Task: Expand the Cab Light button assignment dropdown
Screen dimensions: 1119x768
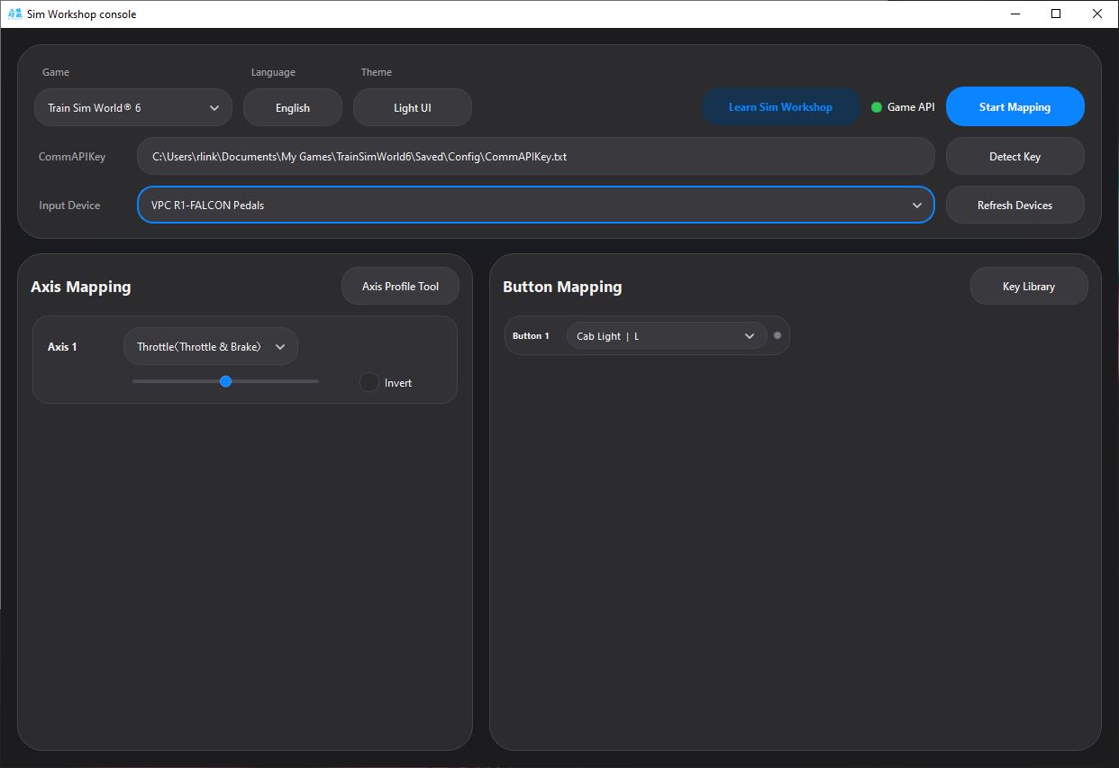Action: (x=666, y=335)
